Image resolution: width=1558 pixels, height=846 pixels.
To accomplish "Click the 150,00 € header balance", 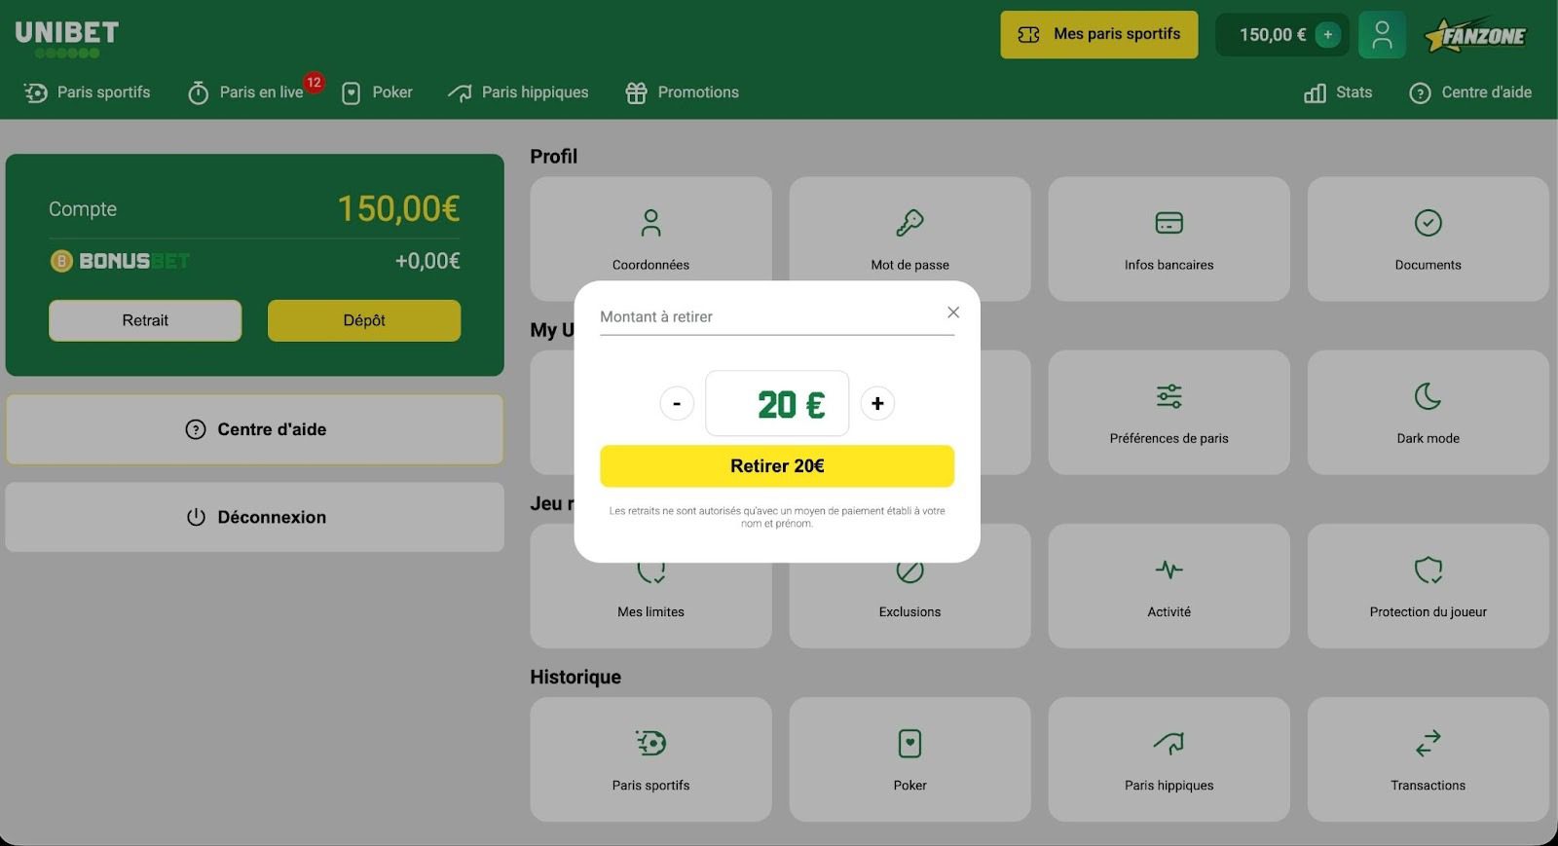I will tap(1272, 35).
